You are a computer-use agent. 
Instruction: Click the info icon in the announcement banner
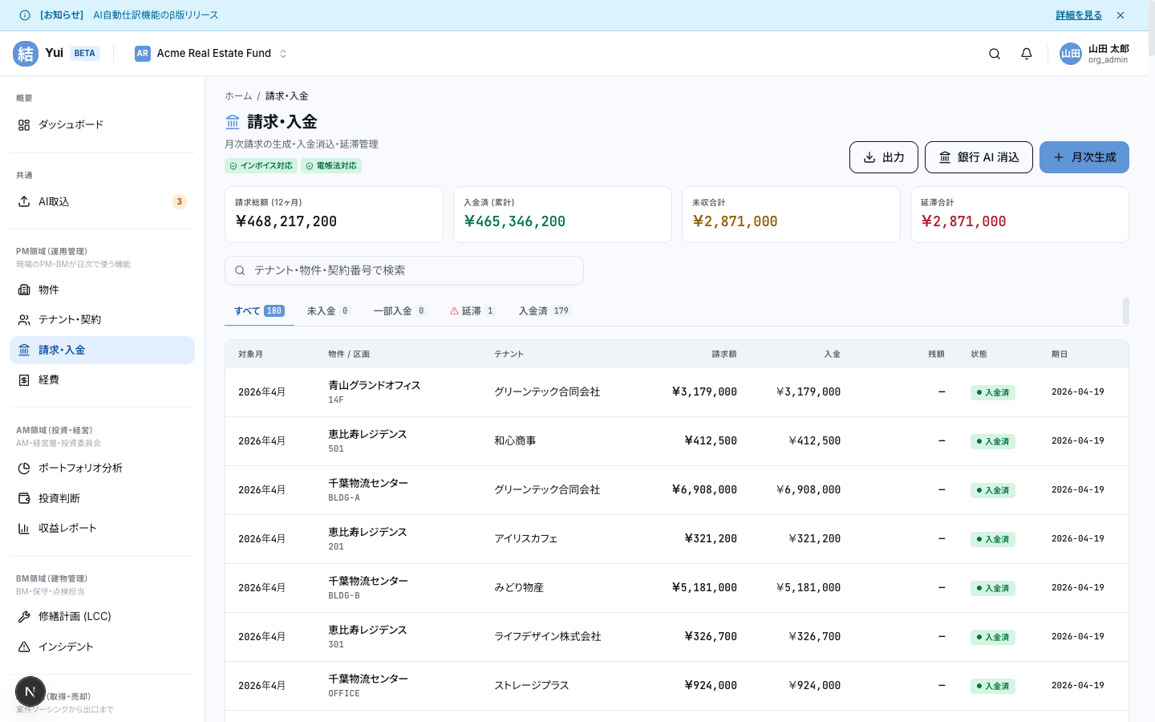25,15
